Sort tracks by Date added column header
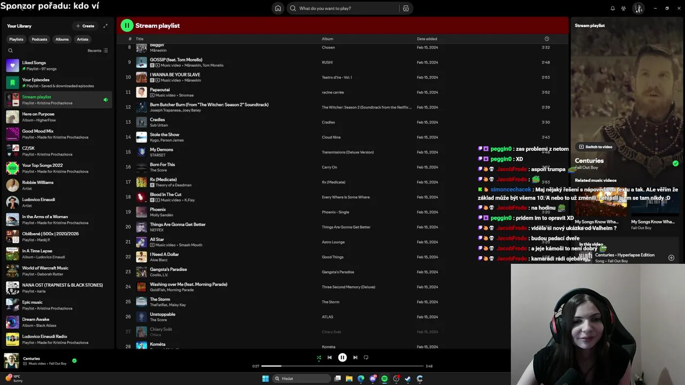This screenshot has height=385, width=685. pyautogui.click(x=427, y=38)
